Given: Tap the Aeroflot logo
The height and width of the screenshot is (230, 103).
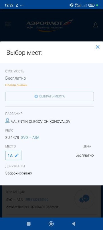Looking at the screenshot, I should pos(49,25).
